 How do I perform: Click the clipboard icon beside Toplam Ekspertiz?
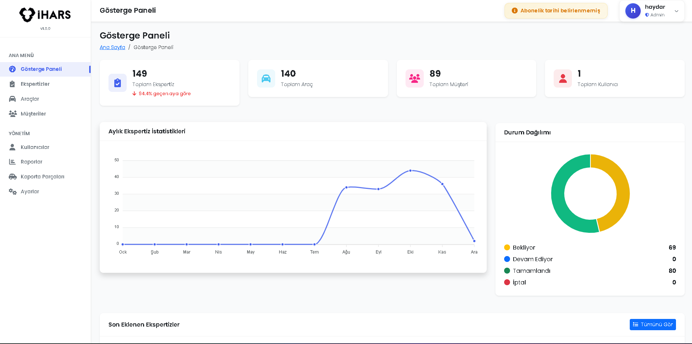(118, 83)
